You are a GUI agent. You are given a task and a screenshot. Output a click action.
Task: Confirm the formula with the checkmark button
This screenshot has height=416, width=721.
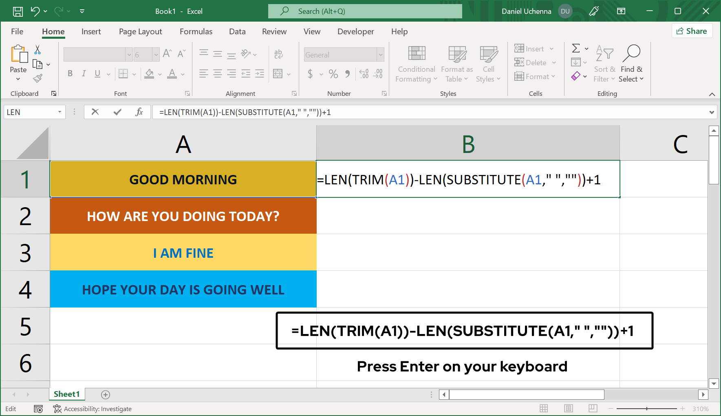(117, 112)
